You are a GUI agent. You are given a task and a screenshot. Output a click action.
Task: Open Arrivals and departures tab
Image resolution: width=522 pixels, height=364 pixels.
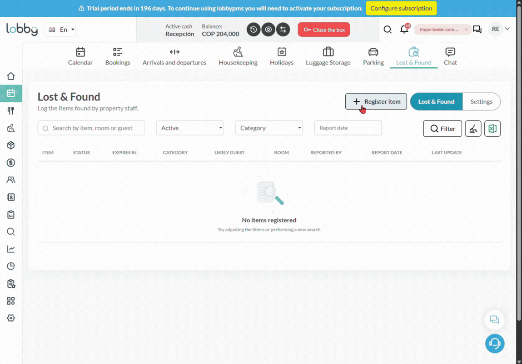coord(174,56)
